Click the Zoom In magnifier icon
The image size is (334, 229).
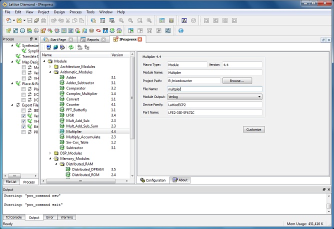(x=121, y=20)
